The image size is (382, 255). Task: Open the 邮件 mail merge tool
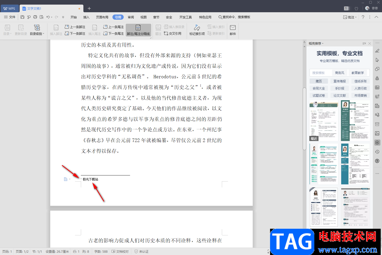coord(233,30)
